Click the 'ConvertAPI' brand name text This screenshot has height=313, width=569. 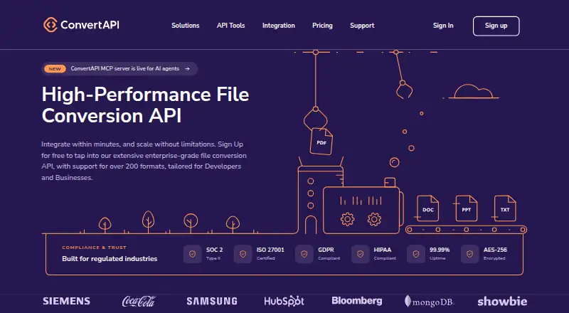[90, 25]
